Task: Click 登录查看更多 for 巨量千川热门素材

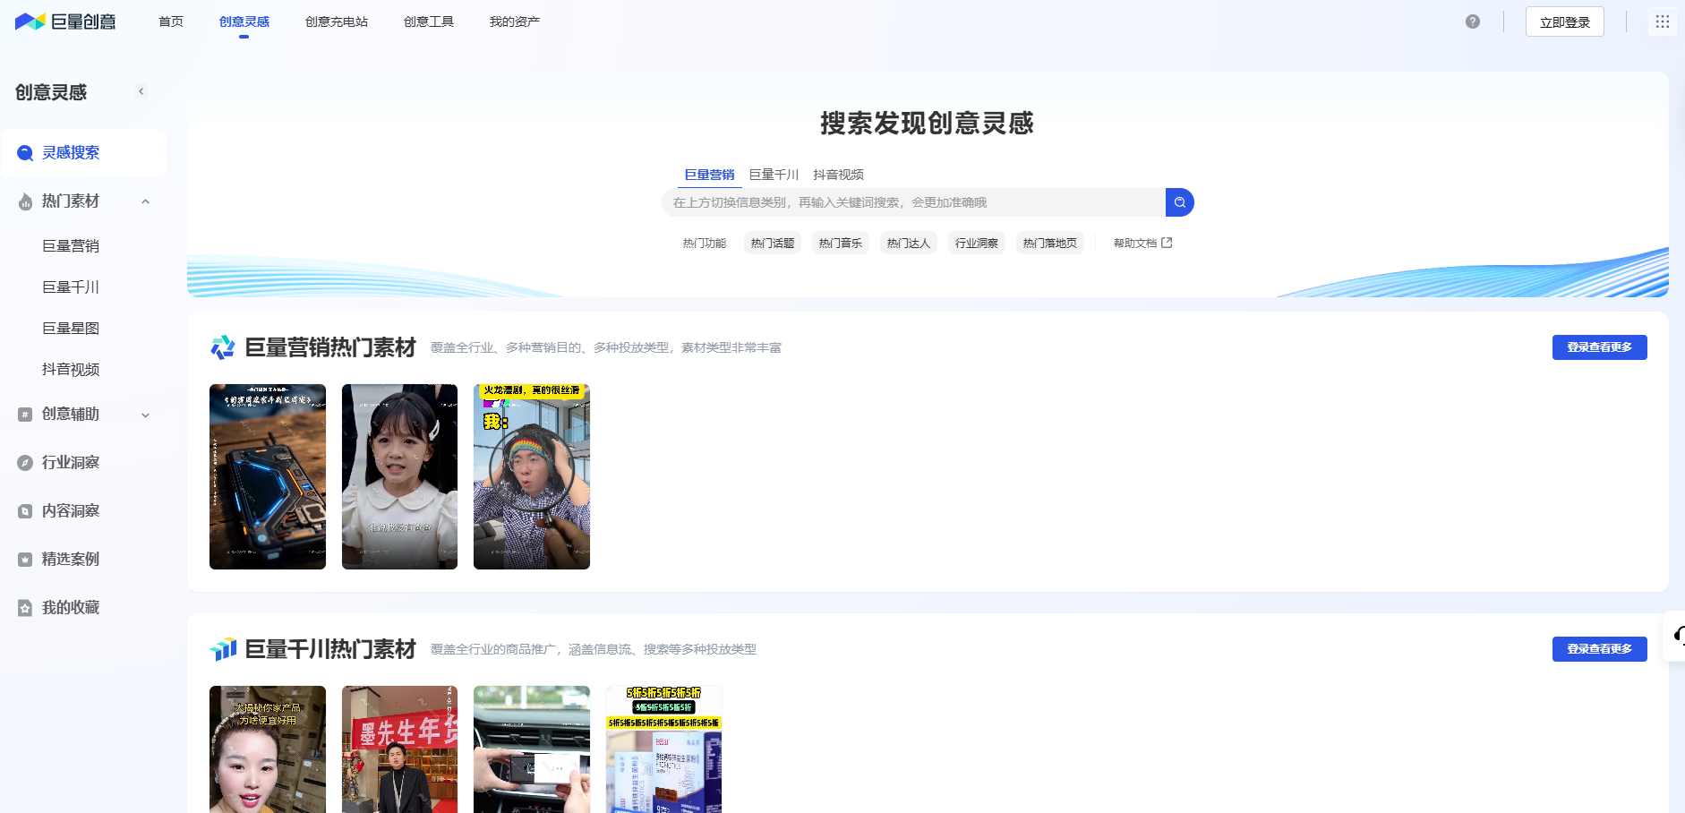Action: (x=1600, y=649)
